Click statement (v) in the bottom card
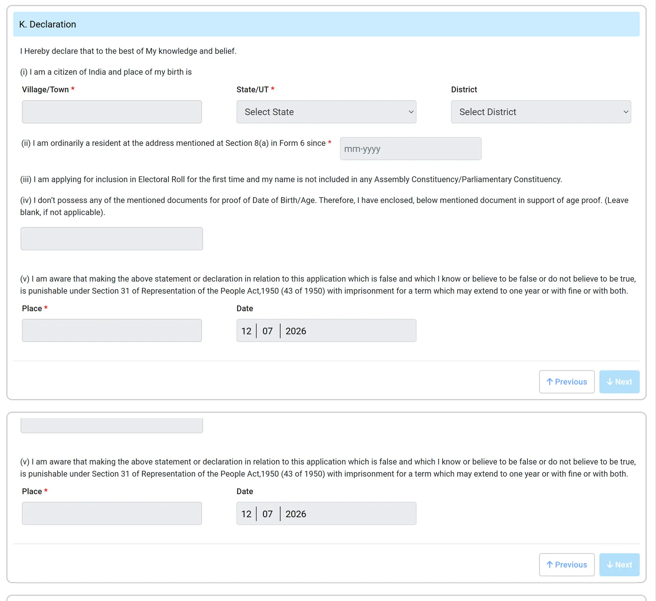 (x=328, y=468)
